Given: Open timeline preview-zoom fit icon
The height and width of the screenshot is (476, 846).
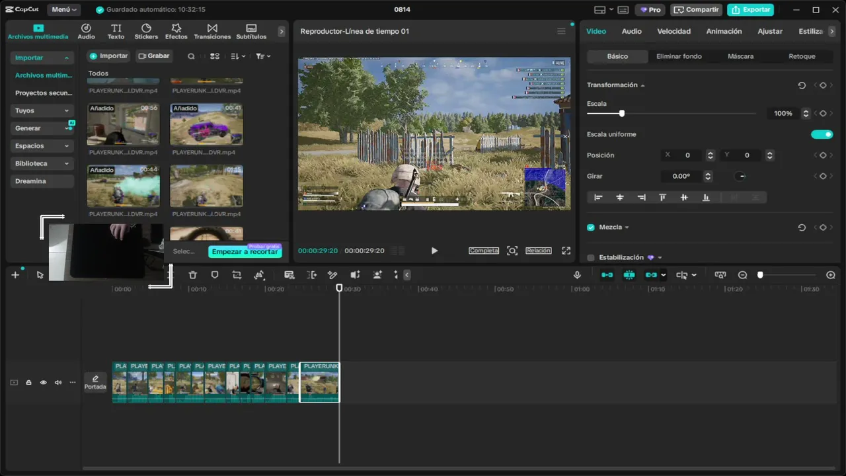Looking at the screenshot, I should coord(720,275).
